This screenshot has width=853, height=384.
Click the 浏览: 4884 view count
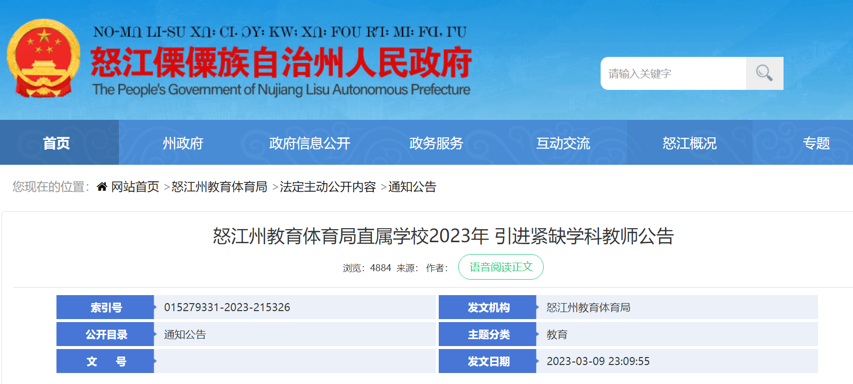367,268
